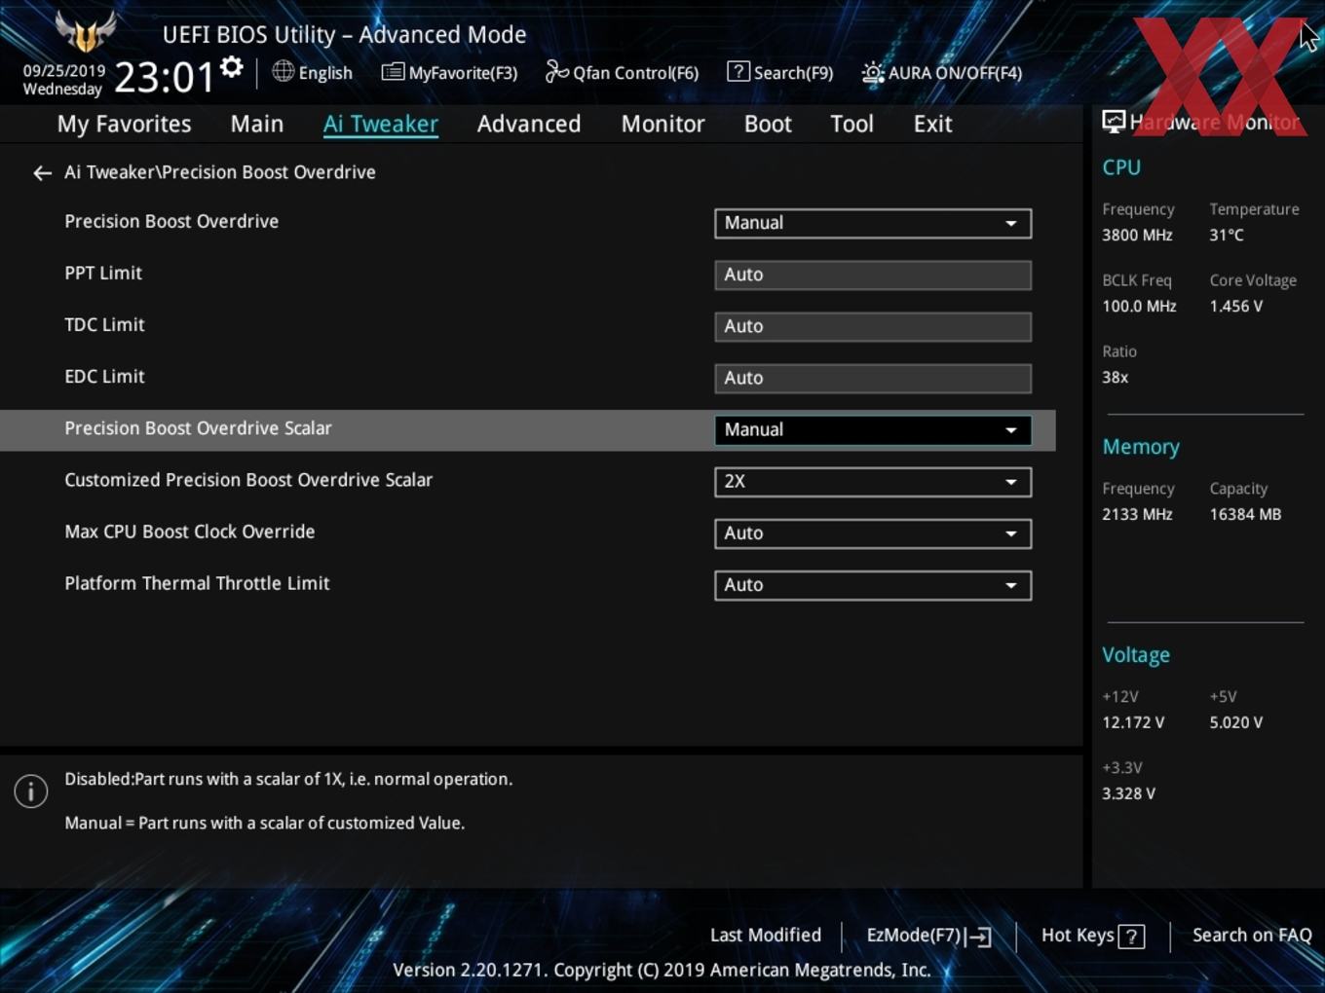
Task: Switch to EzMode(F7)
Action: (928, 936)
